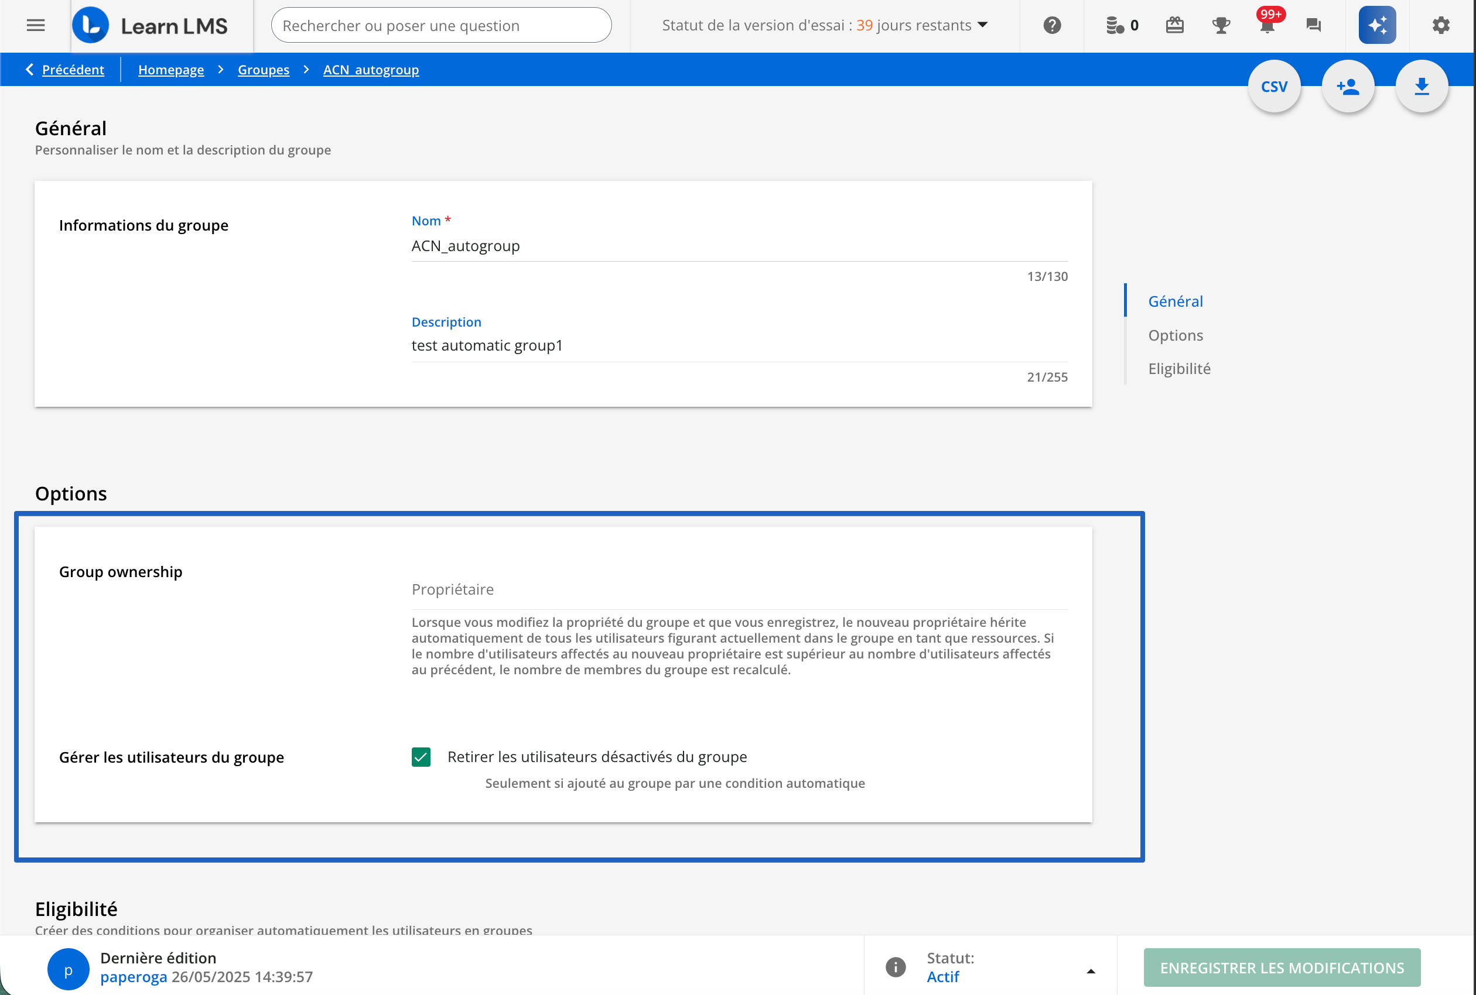
Task: Jump to Eligibilité section in side nav
Action: tap(1179, 369)
